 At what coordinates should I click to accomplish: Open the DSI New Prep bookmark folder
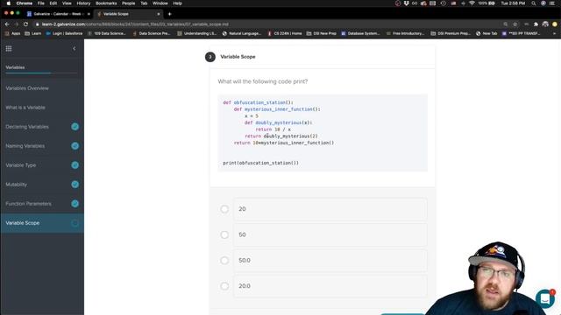322,33
